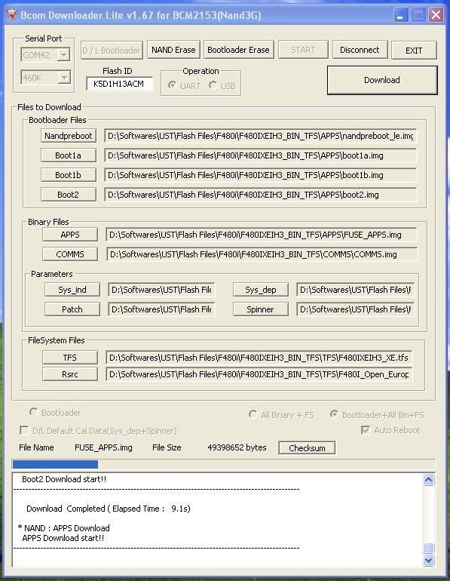
Task: Click the large Download button
Action: (382, 80)
